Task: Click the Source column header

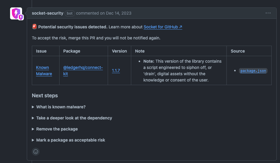Action: (x=238, y=51)
